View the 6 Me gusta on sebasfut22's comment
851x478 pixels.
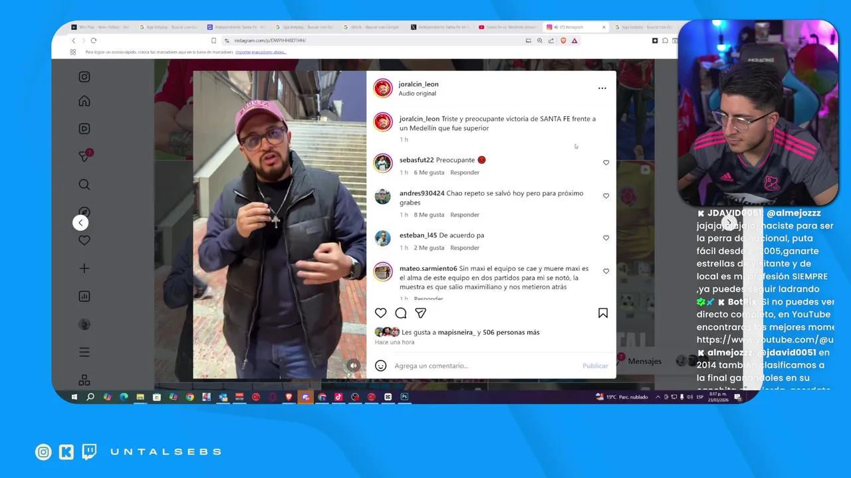[429, 173]
